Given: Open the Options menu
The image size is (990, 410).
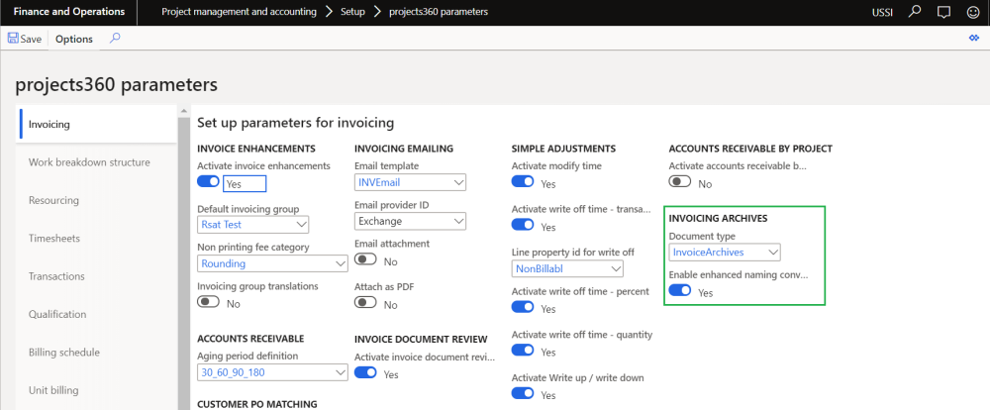Looking at the screenshot, I should pyautogui.click(x=74, y=39).
